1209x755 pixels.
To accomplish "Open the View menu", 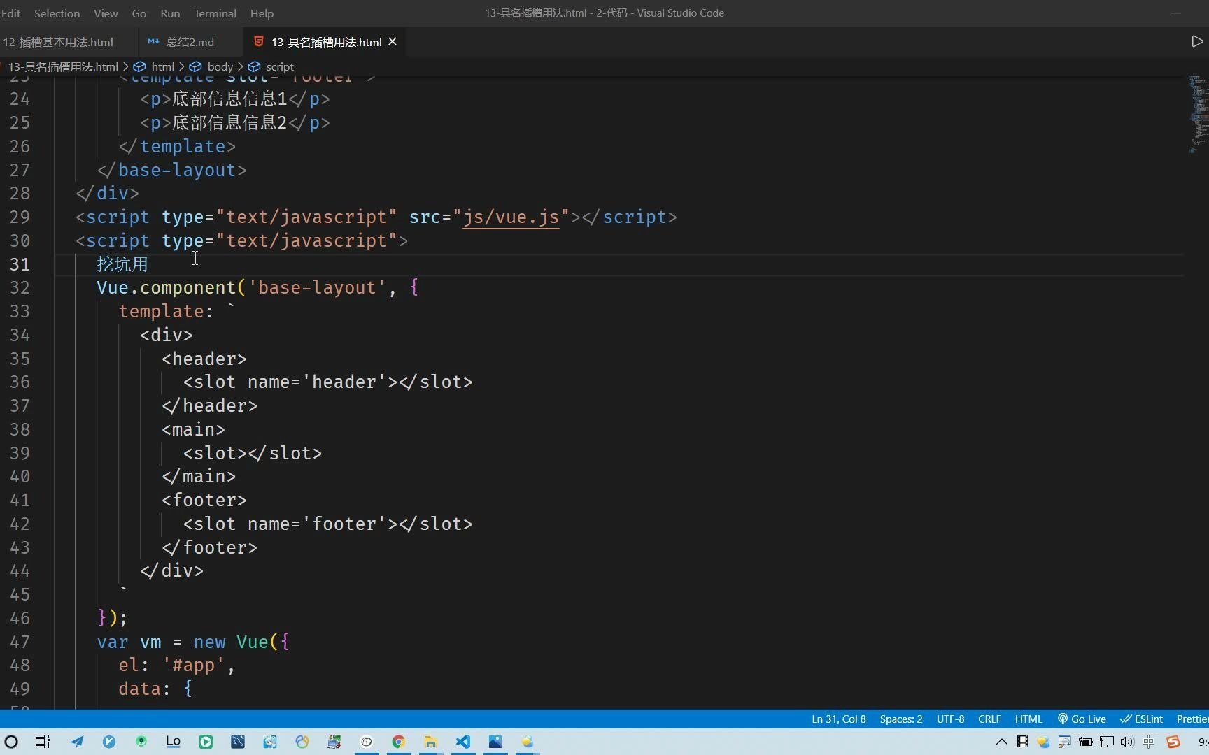I will (x=106, y=13).
